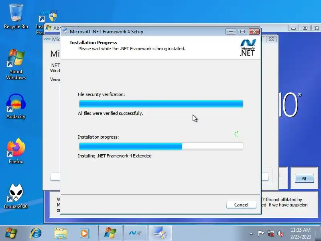Close the second background Microsoft window
The width and height of the screenshot is (321, 241).
[272, 39]
